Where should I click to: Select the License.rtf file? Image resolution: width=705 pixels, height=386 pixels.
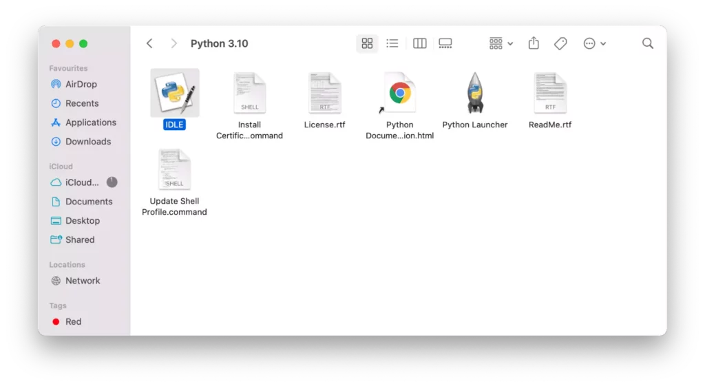(x=324, y=93)
